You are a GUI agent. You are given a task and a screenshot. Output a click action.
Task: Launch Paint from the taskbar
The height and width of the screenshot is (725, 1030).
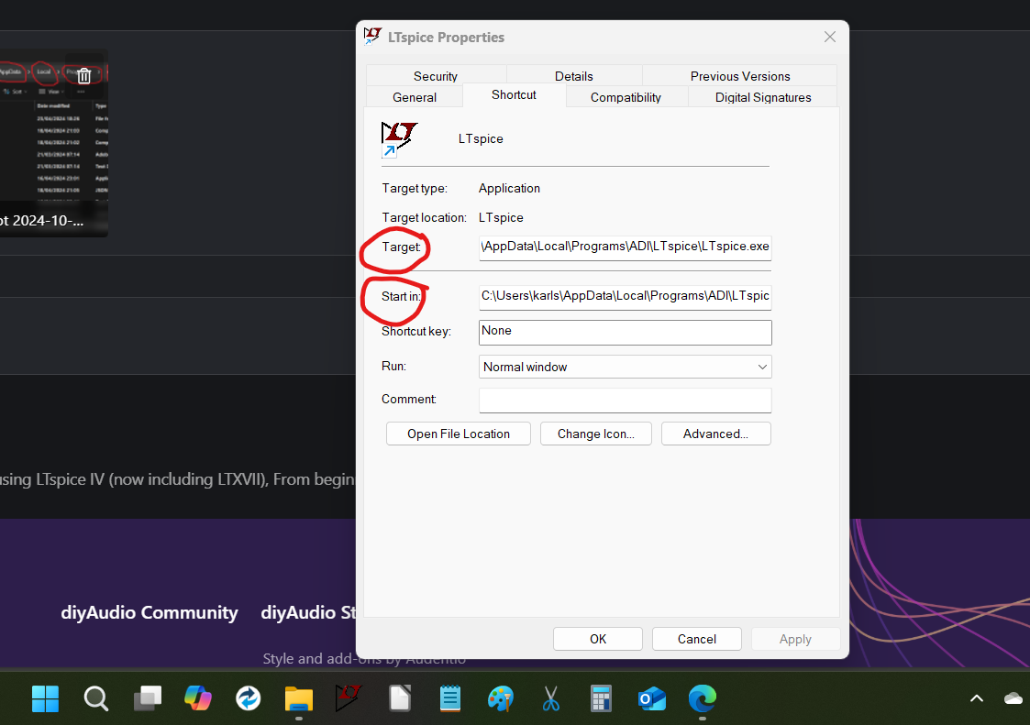click(501, 698)
